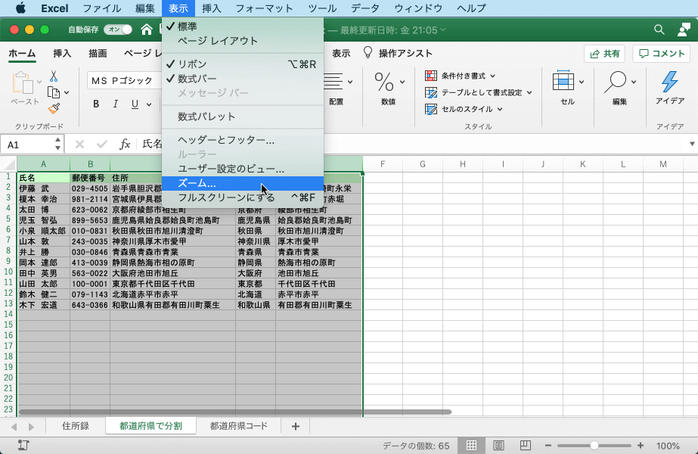Viewport: 698px width, 454px height.
Task: Switch to Page Layout view in status bar
Action: coord(498,445)
